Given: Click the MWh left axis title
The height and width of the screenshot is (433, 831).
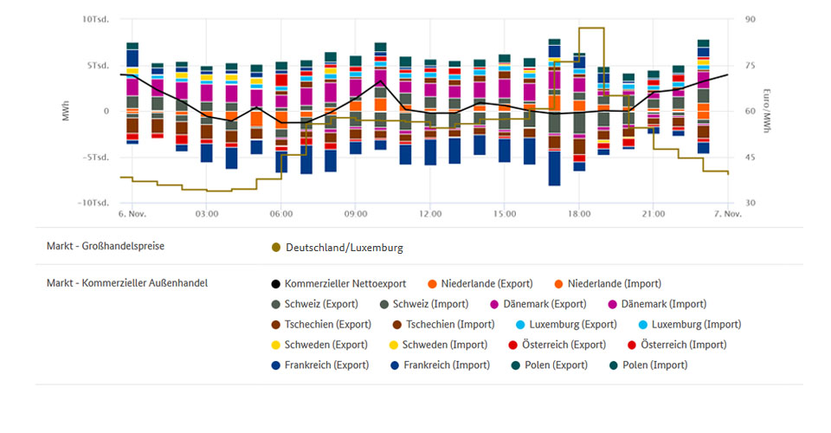Looking at the screenshot, I should pyautogui.click(x=66, y=112).
